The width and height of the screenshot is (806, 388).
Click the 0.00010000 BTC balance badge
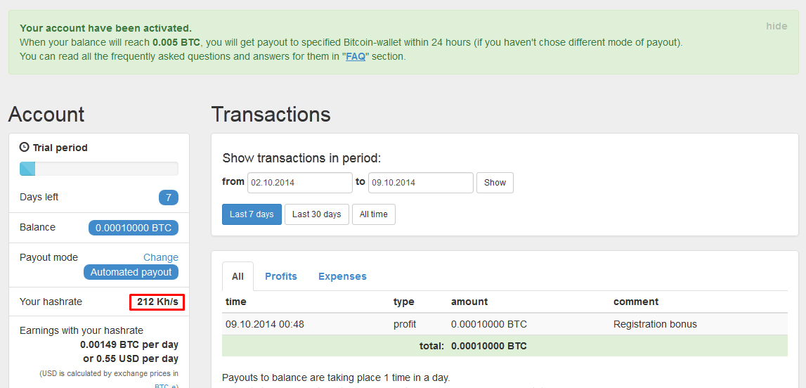click(134, 228)
